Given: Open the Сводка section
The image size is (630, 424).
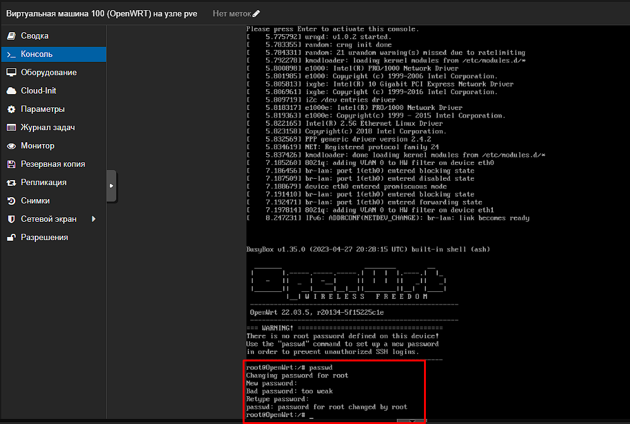Looking at the screenshot, I should coord(54,36).
